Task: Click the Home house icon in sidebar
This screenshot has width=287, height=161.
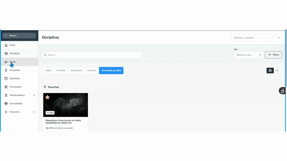Action: point(6,45)
